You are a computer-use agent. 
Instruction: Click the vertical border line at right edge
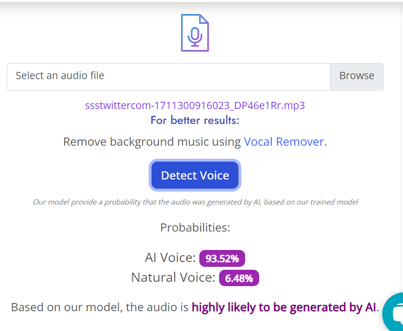pyautogui.click(x=401, y=147)
